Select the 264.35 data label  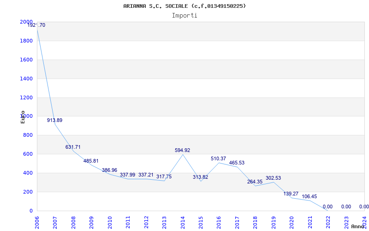pyautogui.click(x=255, y=182)
